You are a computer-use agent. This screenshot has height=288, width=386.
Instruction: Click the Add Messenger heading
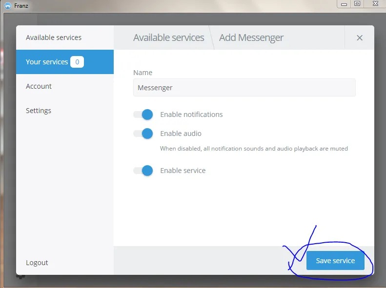click(251, 38)
